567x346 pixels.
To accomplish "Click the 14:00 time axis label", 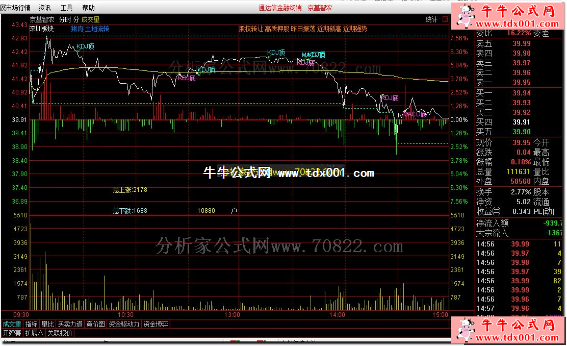I will pos(337,315).
